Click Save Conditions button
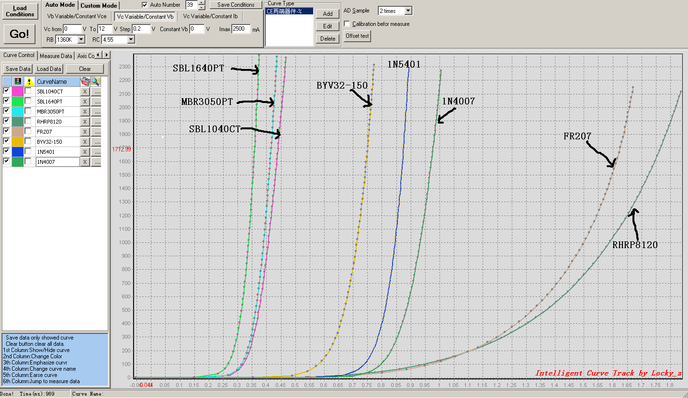The height and width of the screenshot is (398, 688). coord(236,5)
